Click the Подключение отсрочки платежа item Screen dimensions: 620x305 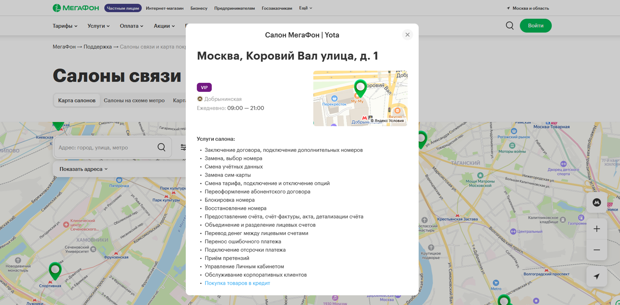coord(245,250)
